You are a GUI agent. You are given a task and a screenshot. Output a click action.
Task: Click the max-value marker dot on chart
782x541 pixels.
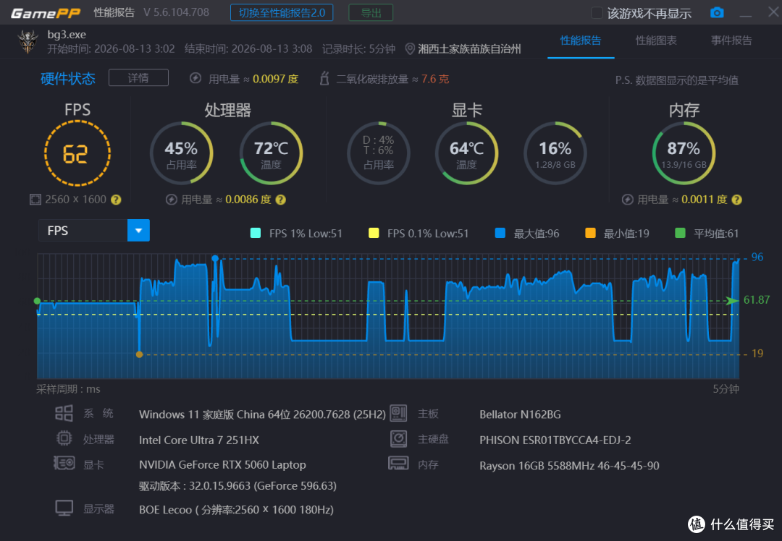coord(215,258)
